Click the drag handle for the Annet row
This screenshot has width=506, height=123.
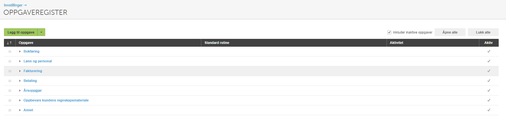10,110
